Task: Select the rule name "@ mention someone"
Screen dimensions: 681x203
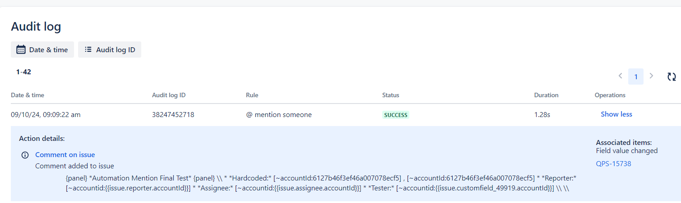Action: coord(278,115)
